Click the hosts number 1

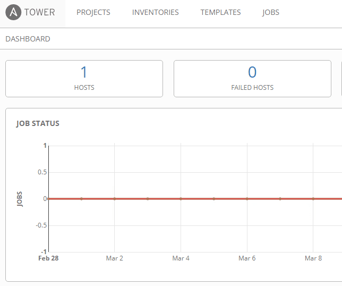(84, 72)
